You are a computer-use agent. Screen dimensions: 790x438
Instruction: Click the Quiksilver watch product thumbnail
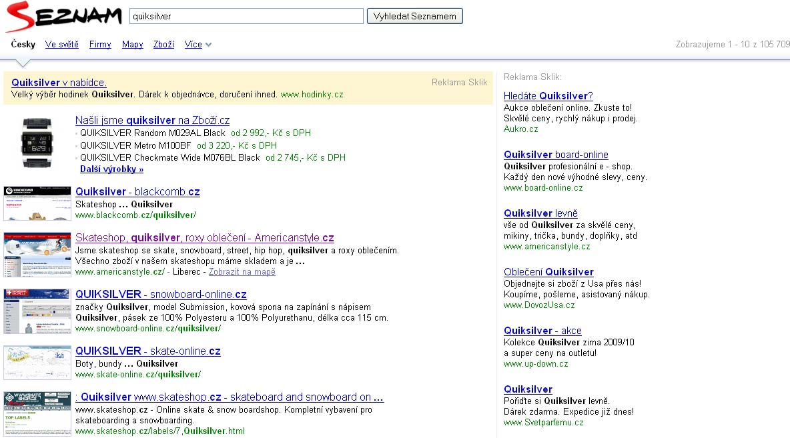tap(37, 143)
